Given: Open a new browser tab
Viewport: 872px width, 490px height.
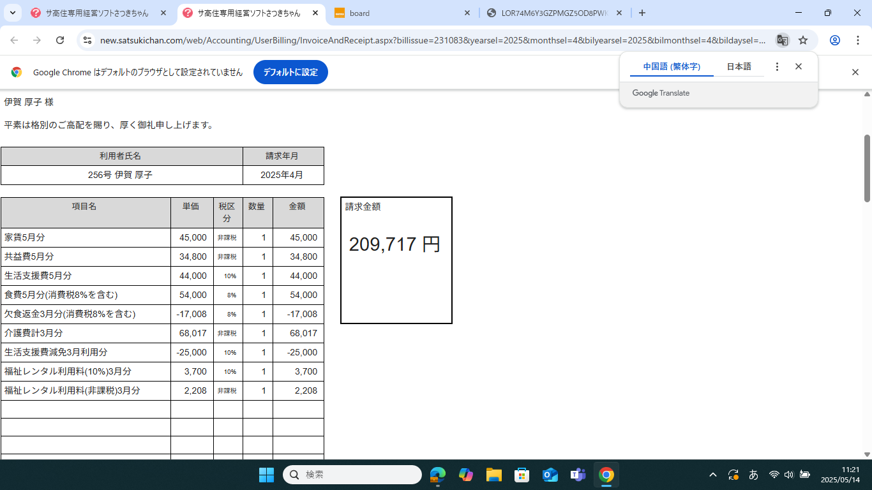Looking at the screenshot, I should tap(642, 13).
